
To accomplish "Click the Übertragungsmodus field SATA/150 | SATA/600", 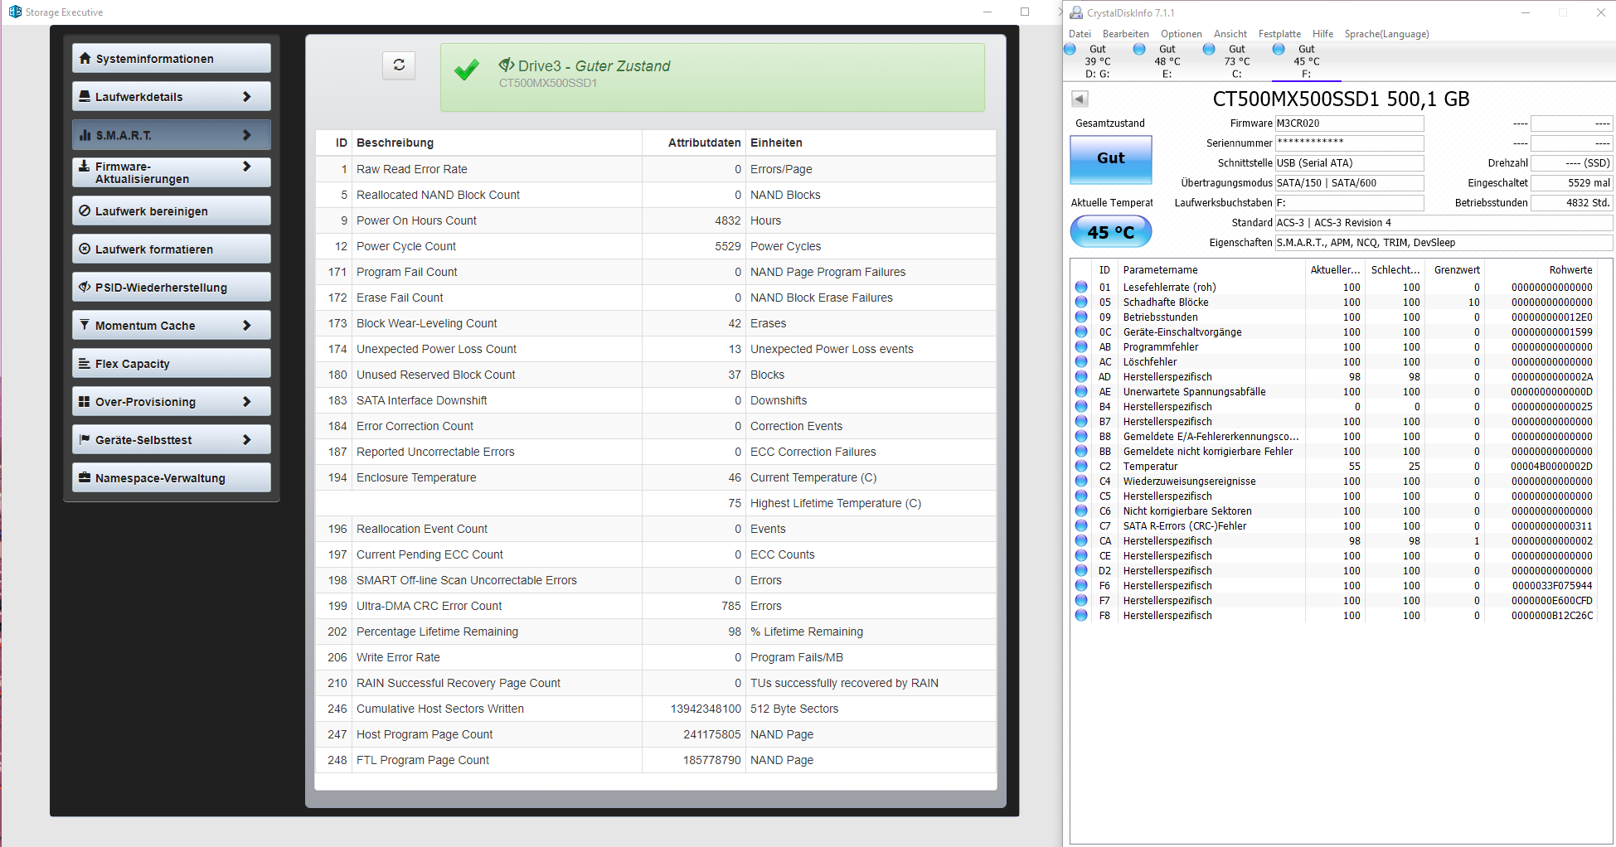I will [x=1349, y=182].
